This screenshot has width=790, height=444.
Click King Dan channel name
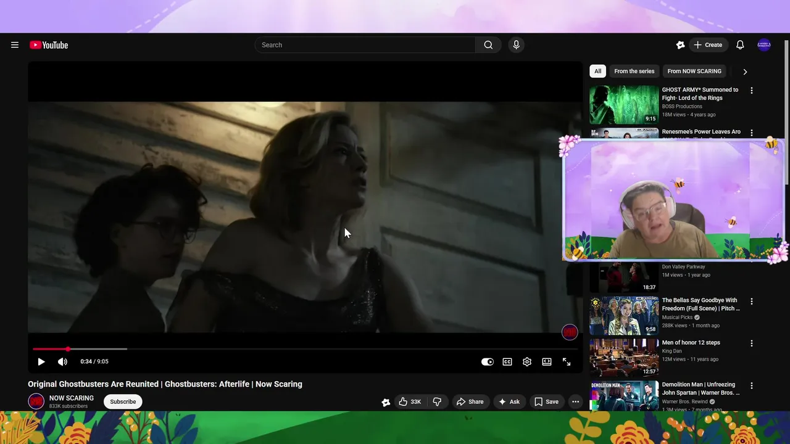(672, 351)
